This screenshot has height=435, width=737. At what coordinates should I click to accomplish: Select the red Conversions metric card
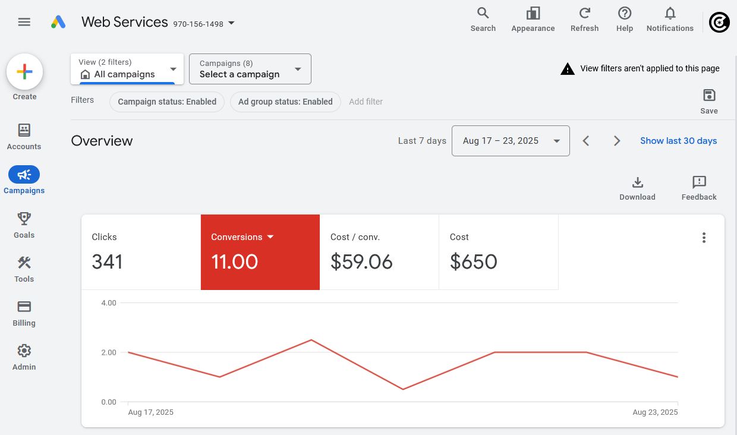click(x=260, y=252)
